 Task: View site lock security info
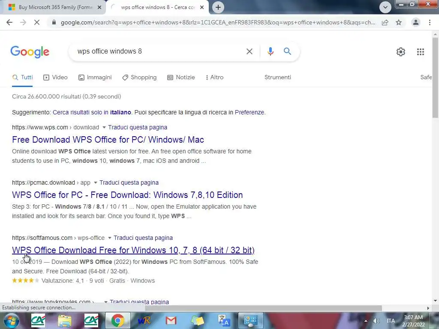tap(54, 22)
